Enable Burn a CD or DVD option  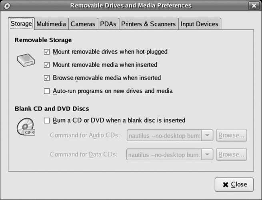click(x=47, y=120)
